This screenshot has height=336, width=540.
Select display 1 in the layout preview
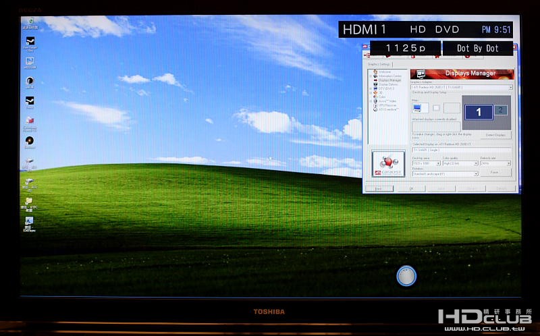point(479,112)
